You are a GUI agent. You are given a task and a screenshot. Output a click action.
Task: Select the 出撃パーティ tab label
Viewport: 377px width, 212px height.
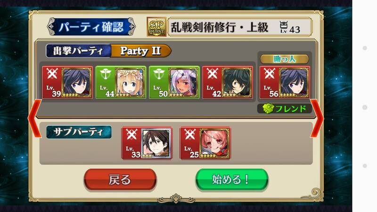(78, 51)
